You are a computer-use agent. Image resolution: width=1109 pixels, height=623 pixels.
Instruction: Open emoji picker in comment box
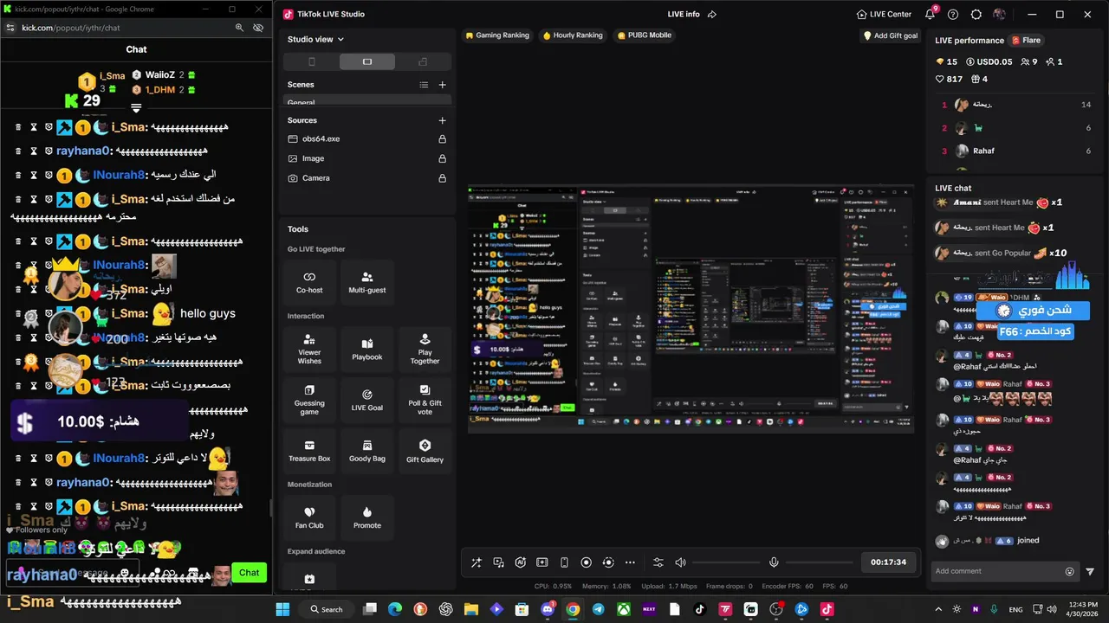(x=1069, y=571)
